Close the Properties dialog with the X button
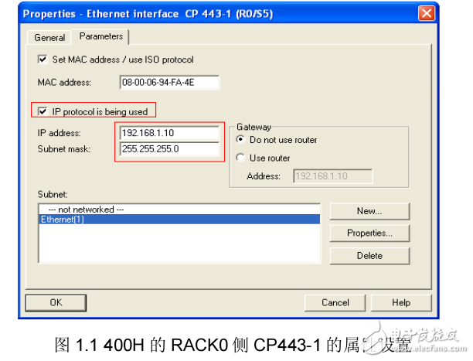Viewport: 473px width, 361px height. coord(425,14)
